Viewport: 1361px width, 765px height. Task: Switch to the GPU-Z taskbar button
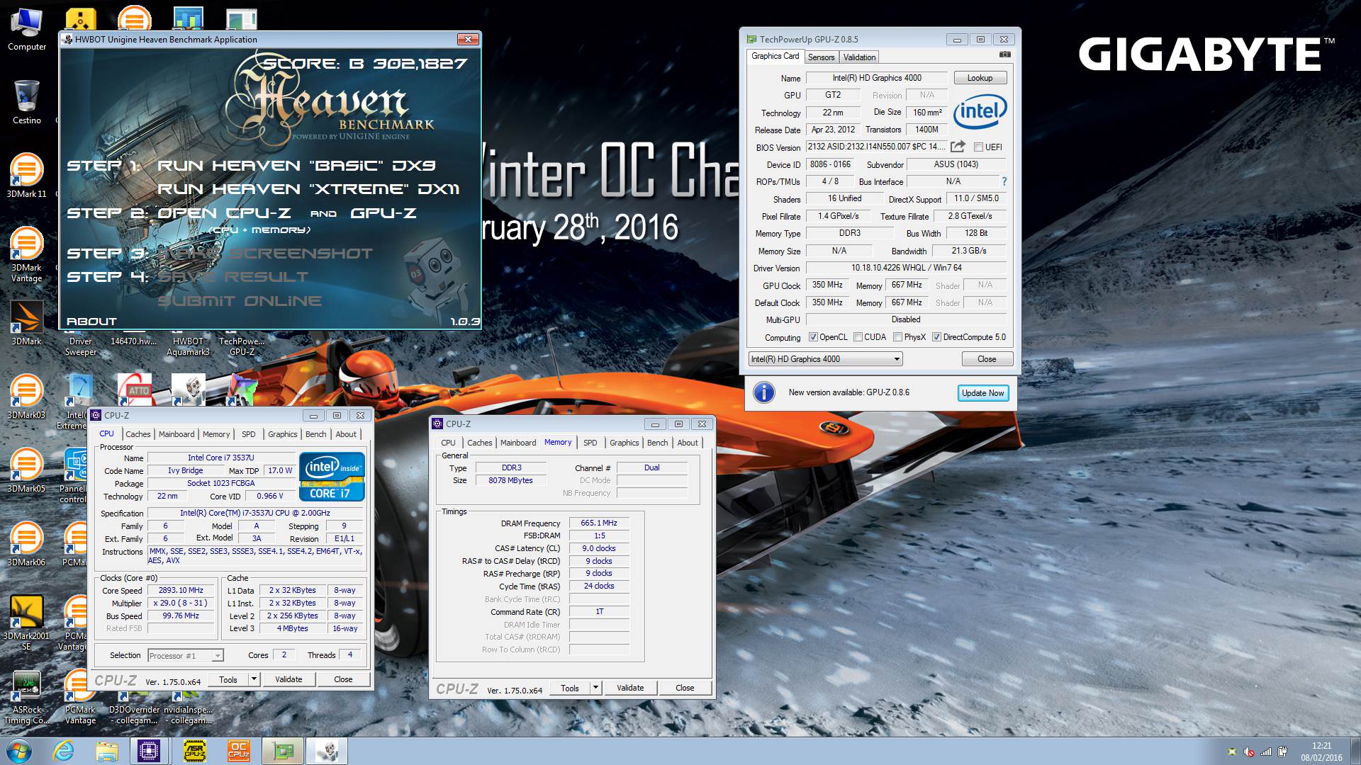pos(283,751)
